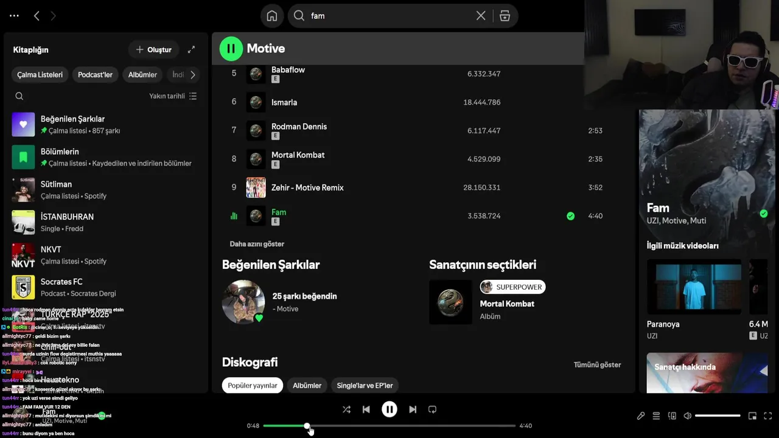
Task: Toggle saved checkmark on Fam track row
Action: 570,216
